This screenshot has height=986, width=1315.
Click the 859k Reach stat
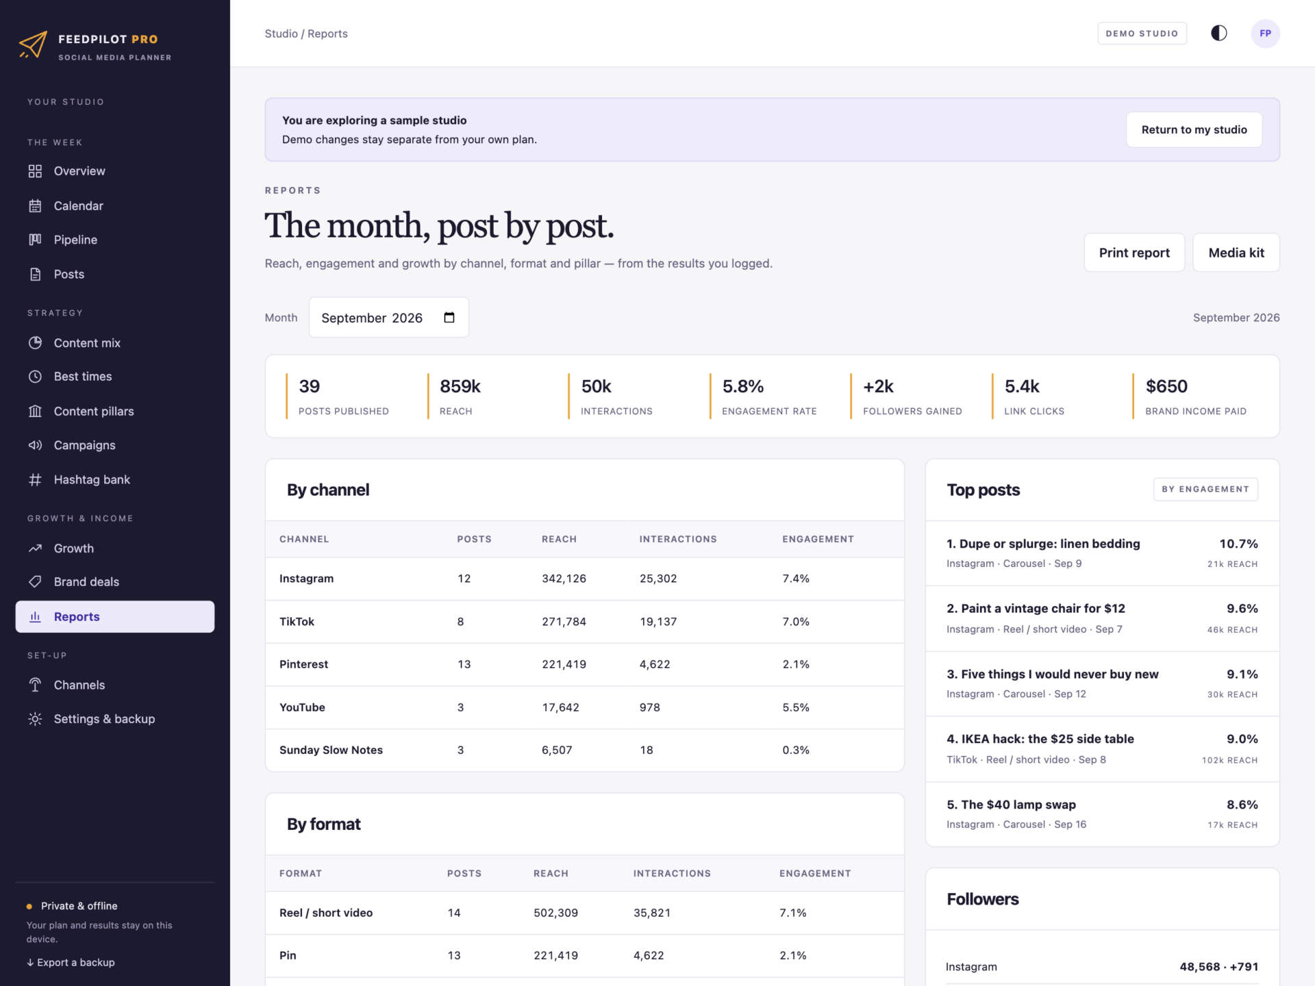point(460,396)
